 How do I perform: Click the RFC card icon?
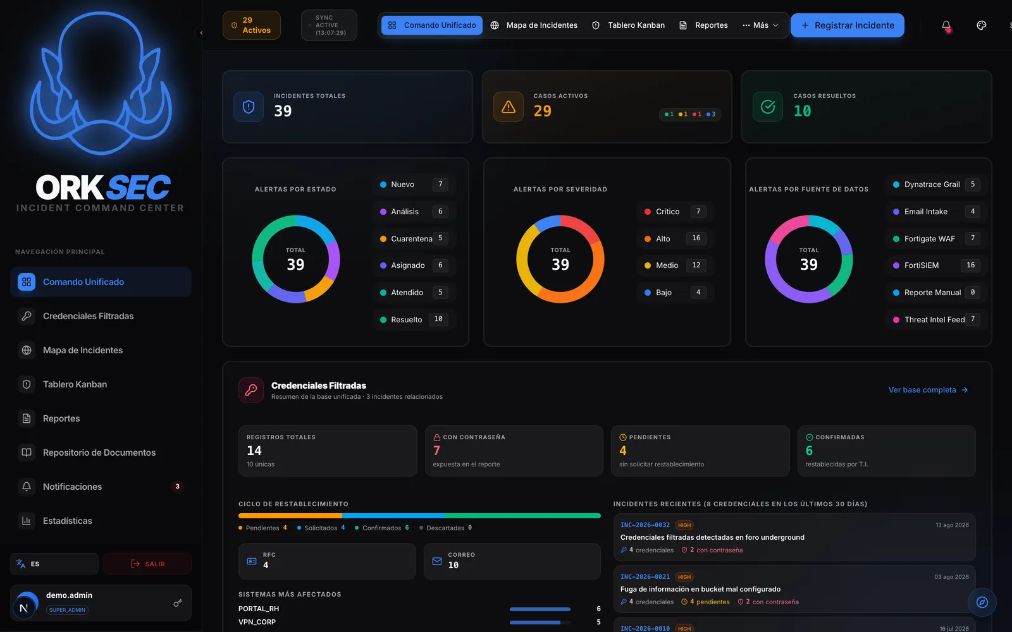tap(252, 561)
